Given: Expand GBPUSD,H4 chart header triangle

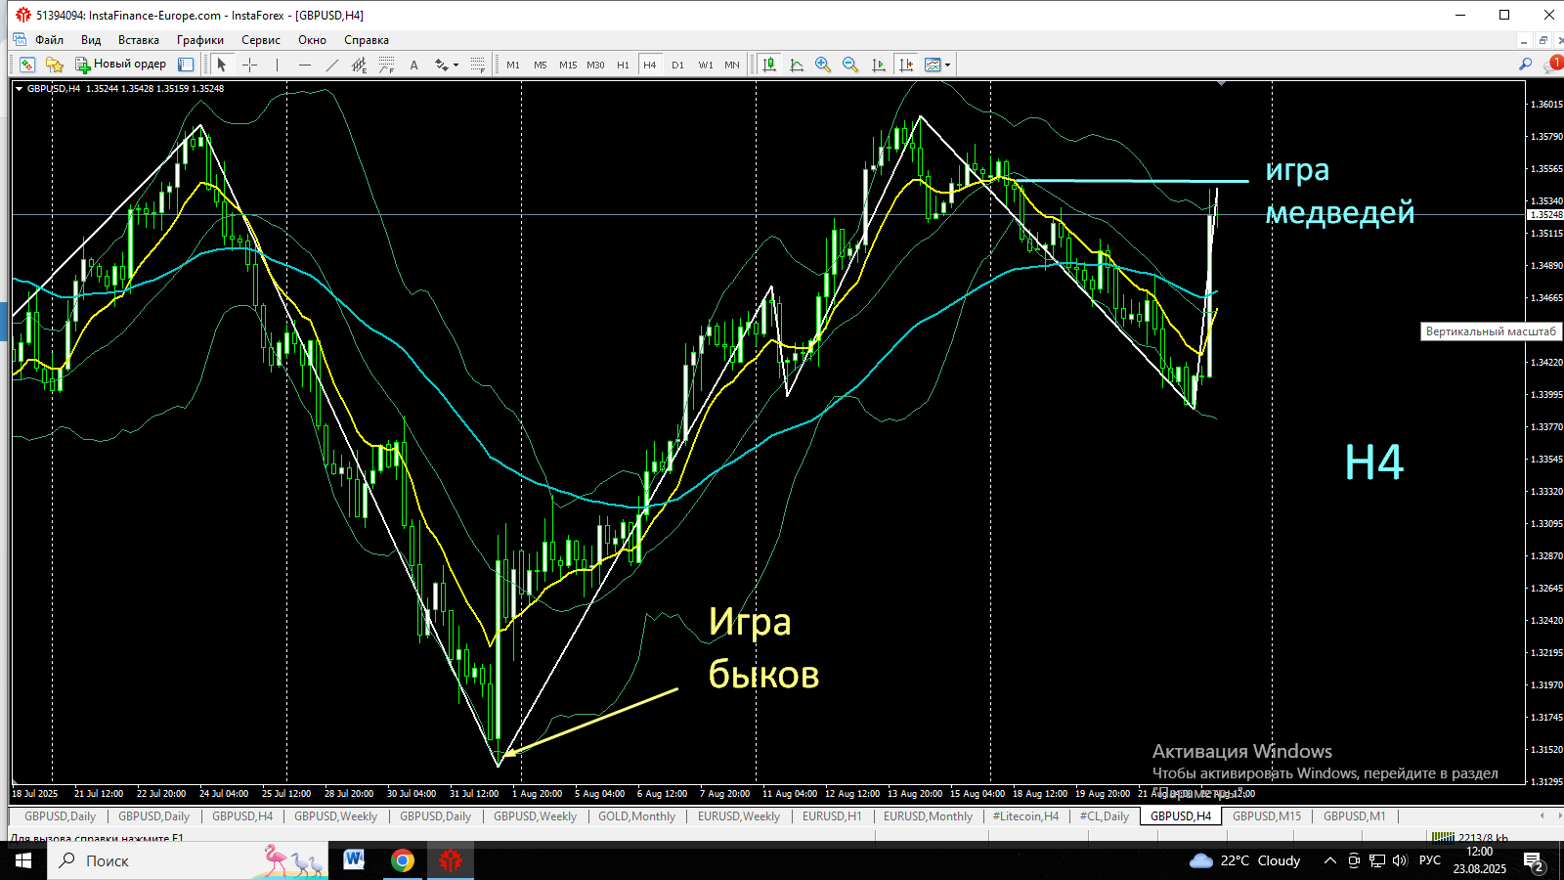Looking at the screenshot, I should [x=20, y=89].
